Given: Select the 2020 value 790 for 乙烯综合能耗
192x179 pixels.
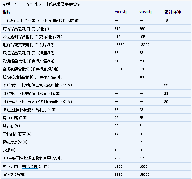Looking at the screenshot, I should pyautogui.click(x=142, y=61).
